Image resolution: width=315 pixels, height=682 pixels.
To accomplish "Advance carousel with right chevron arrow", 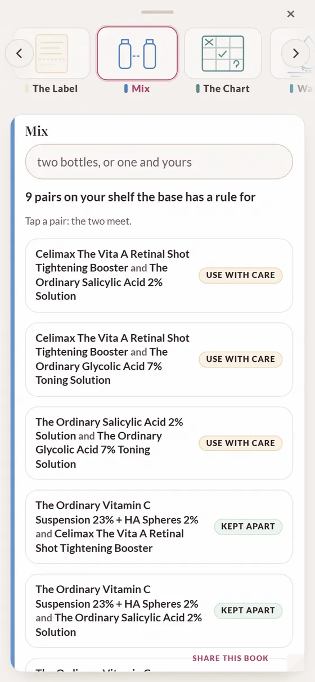I will point(295,53).
